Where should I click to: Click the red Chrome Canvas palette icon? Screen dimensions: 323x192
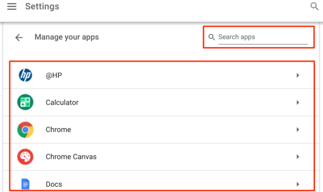(25, 156)
